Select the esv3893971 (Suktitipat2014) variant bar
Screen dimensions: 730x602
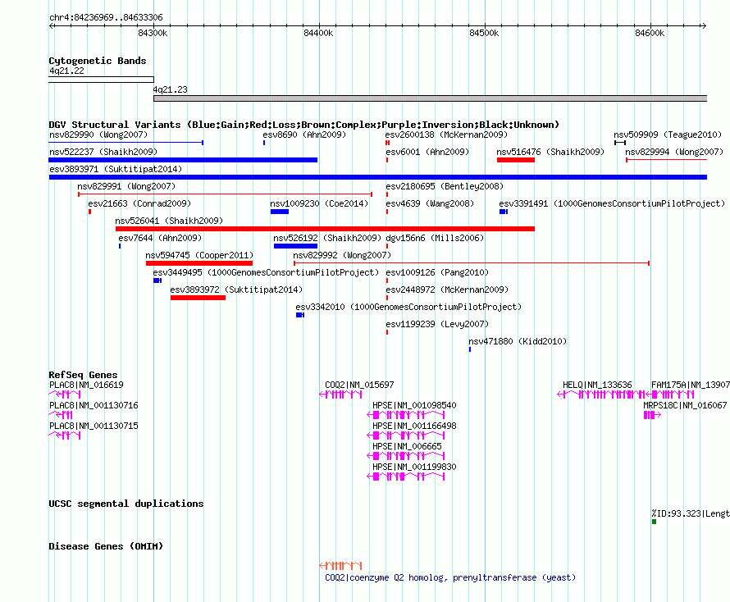click(378, 177)
